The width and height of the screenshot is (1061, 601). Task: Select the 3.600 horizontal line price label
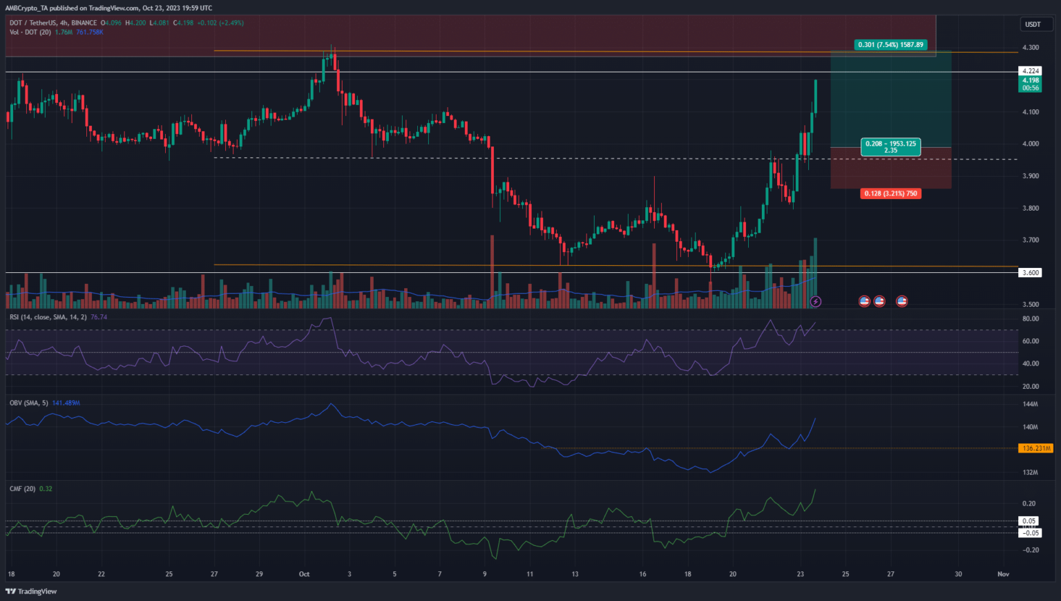[1031, 273]
